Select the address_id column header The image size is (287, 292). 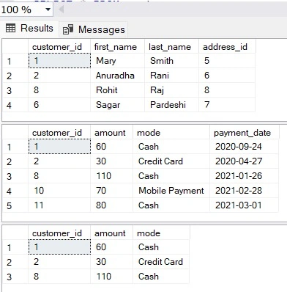227,46
